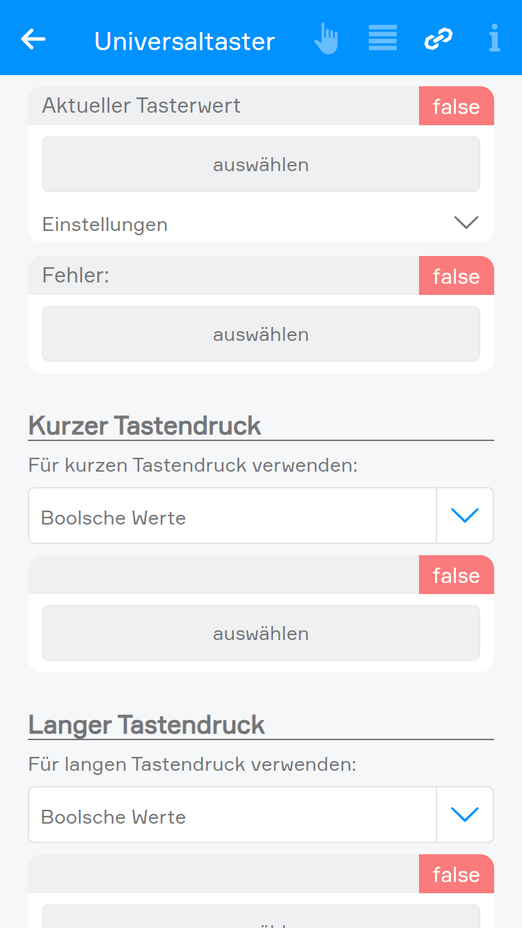
Task: Click the Einstellungen label
Action: [105, 225]
